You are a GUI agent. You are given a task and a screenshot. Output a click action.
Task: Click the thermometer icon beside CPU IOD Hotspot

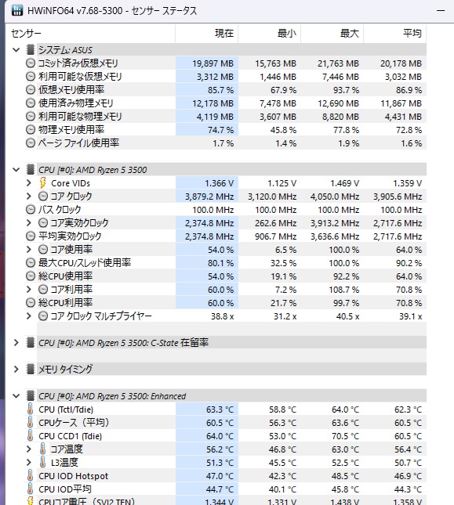coord(30,476)
